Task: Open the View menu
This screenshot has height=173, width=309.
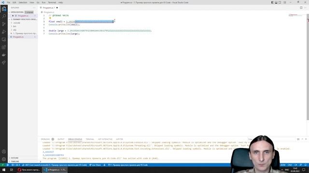Action: 32,2
